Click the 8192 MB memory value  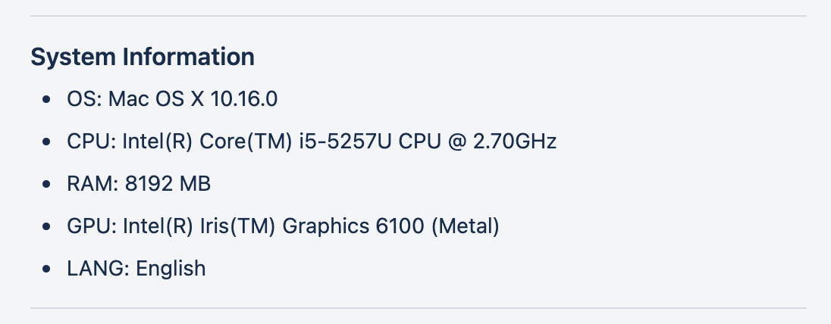click(x=168, y=184)
